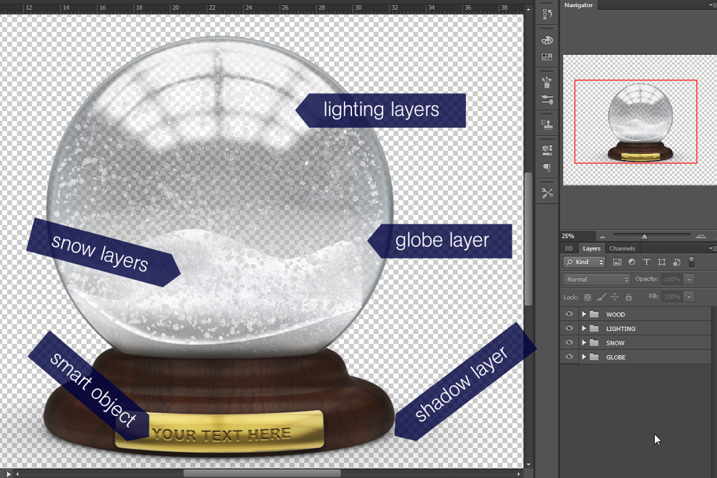Click the Navigator zoom in mountain icon
Viewport: 717px width, 478px height.
pos(701,236)
